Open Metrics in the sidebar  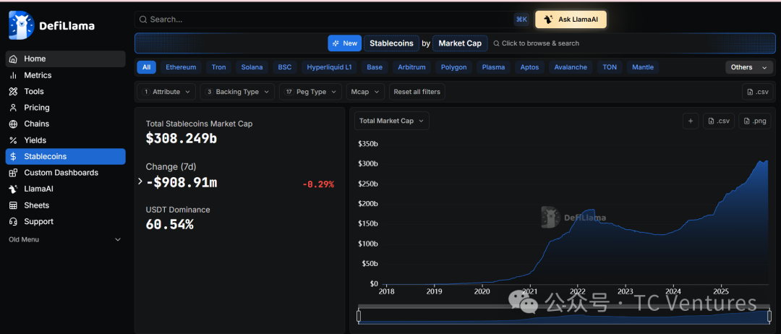[x=65, y=75]
